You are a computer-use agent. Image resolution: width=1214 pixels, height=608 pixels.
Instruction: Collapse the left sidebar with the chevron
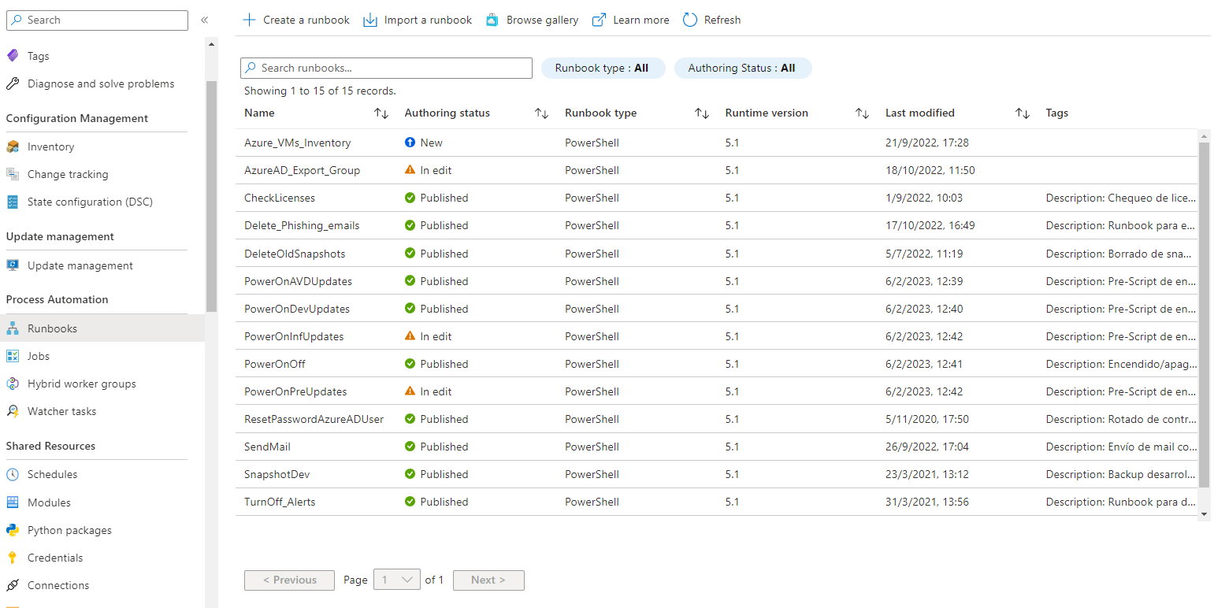coord(204,20)
